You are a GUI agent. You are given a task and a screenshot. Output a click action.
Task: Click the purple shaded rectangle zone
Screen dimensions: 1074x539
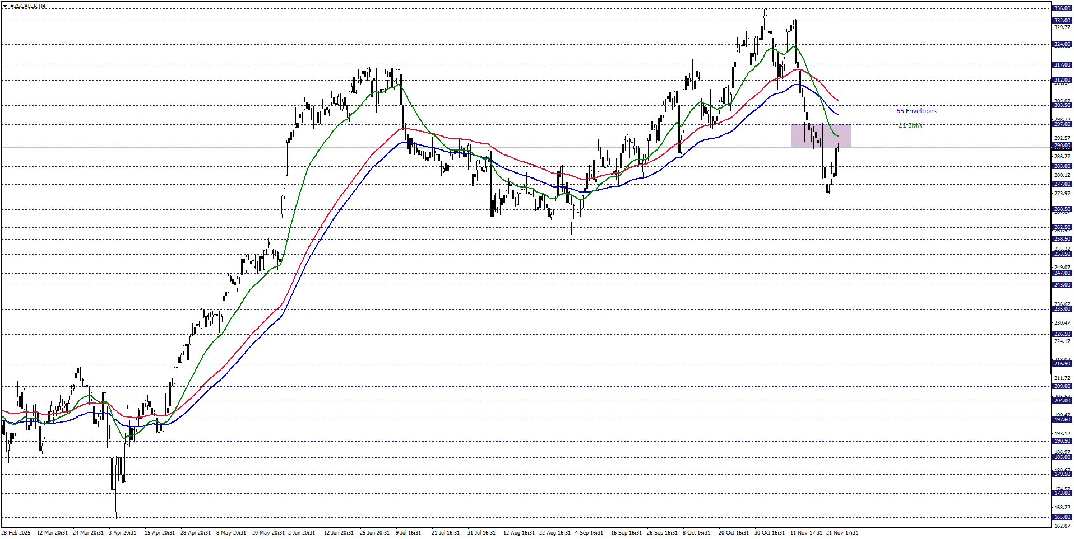tap(821, 135)
